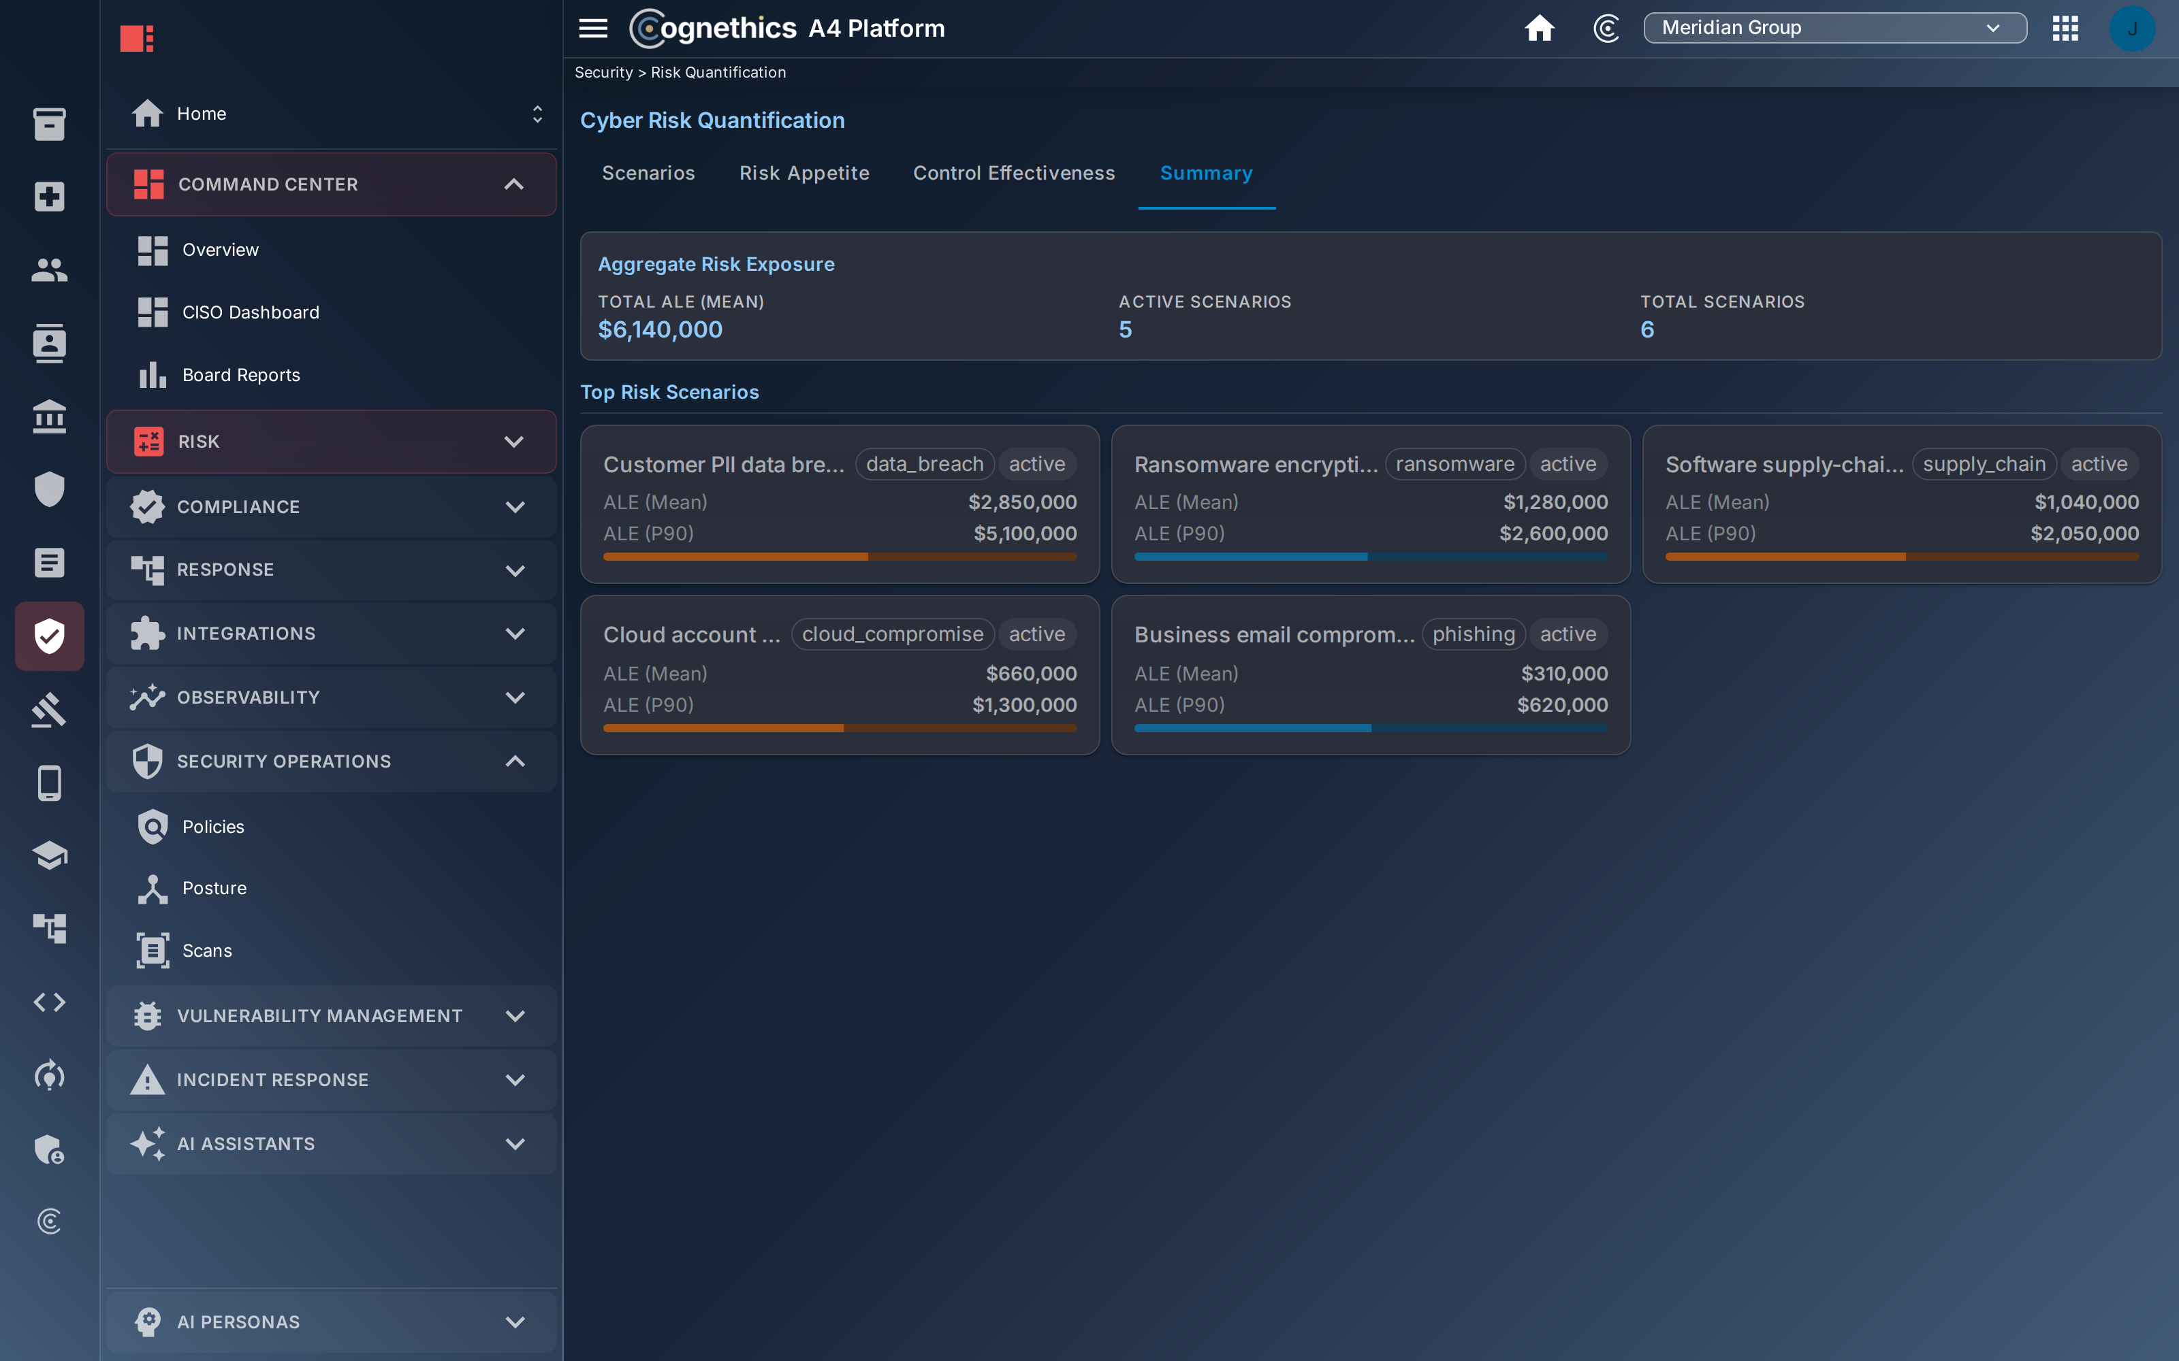
Task: Click the Cognethics A4 Platform logo
Action: tap(787, 29)
